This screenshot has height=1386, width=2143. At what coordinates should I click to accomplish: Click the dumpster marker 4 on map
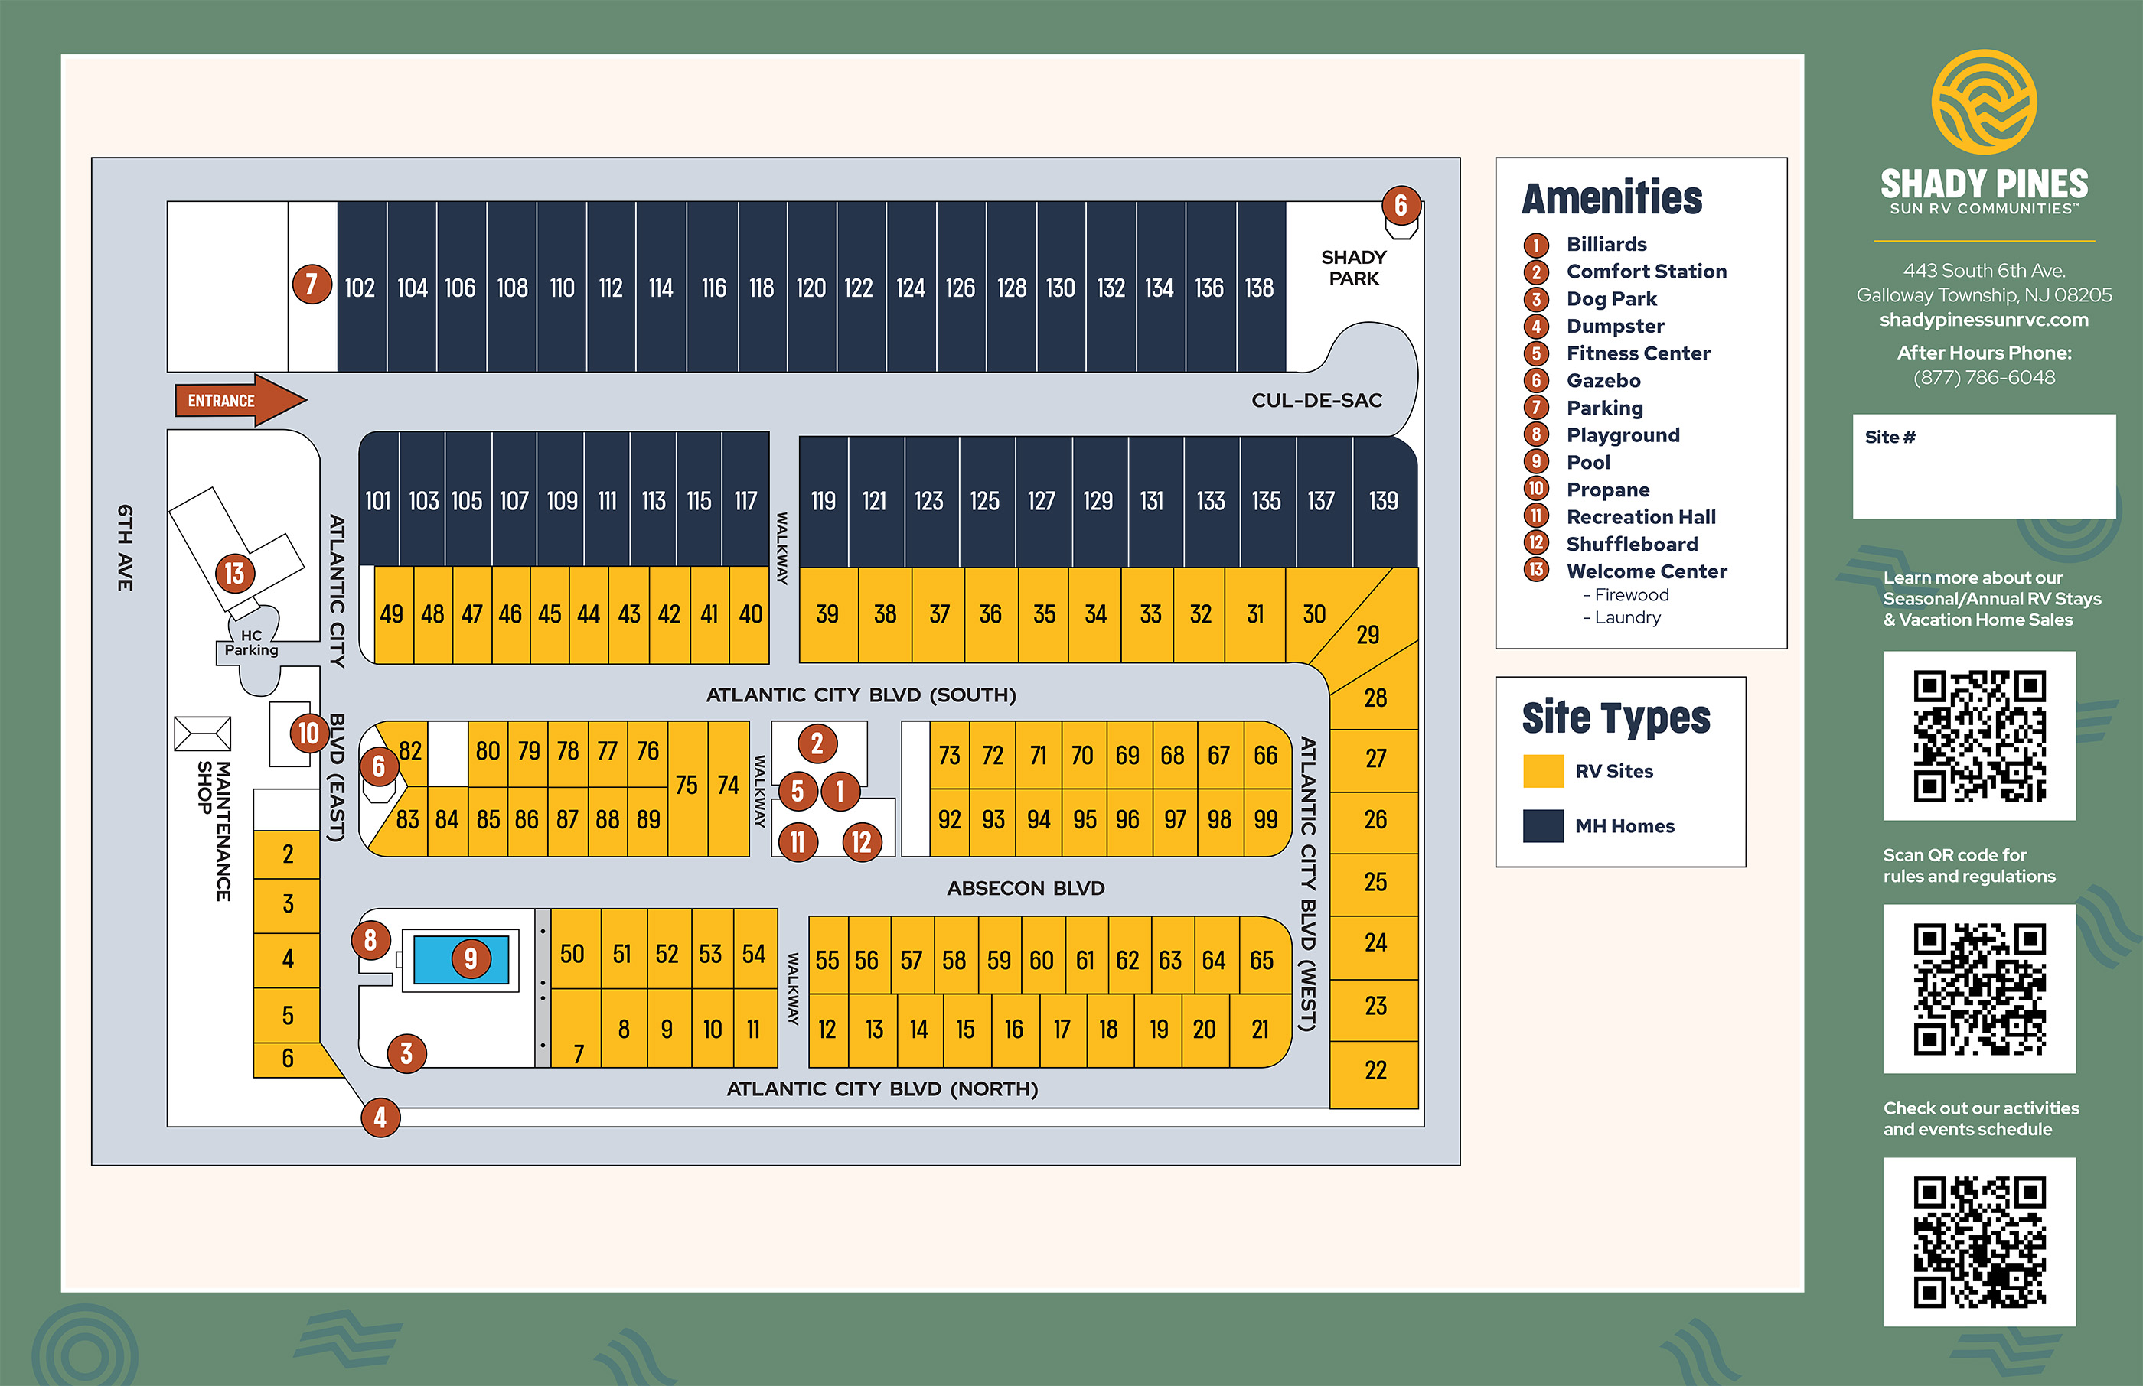coord(380,1118)
